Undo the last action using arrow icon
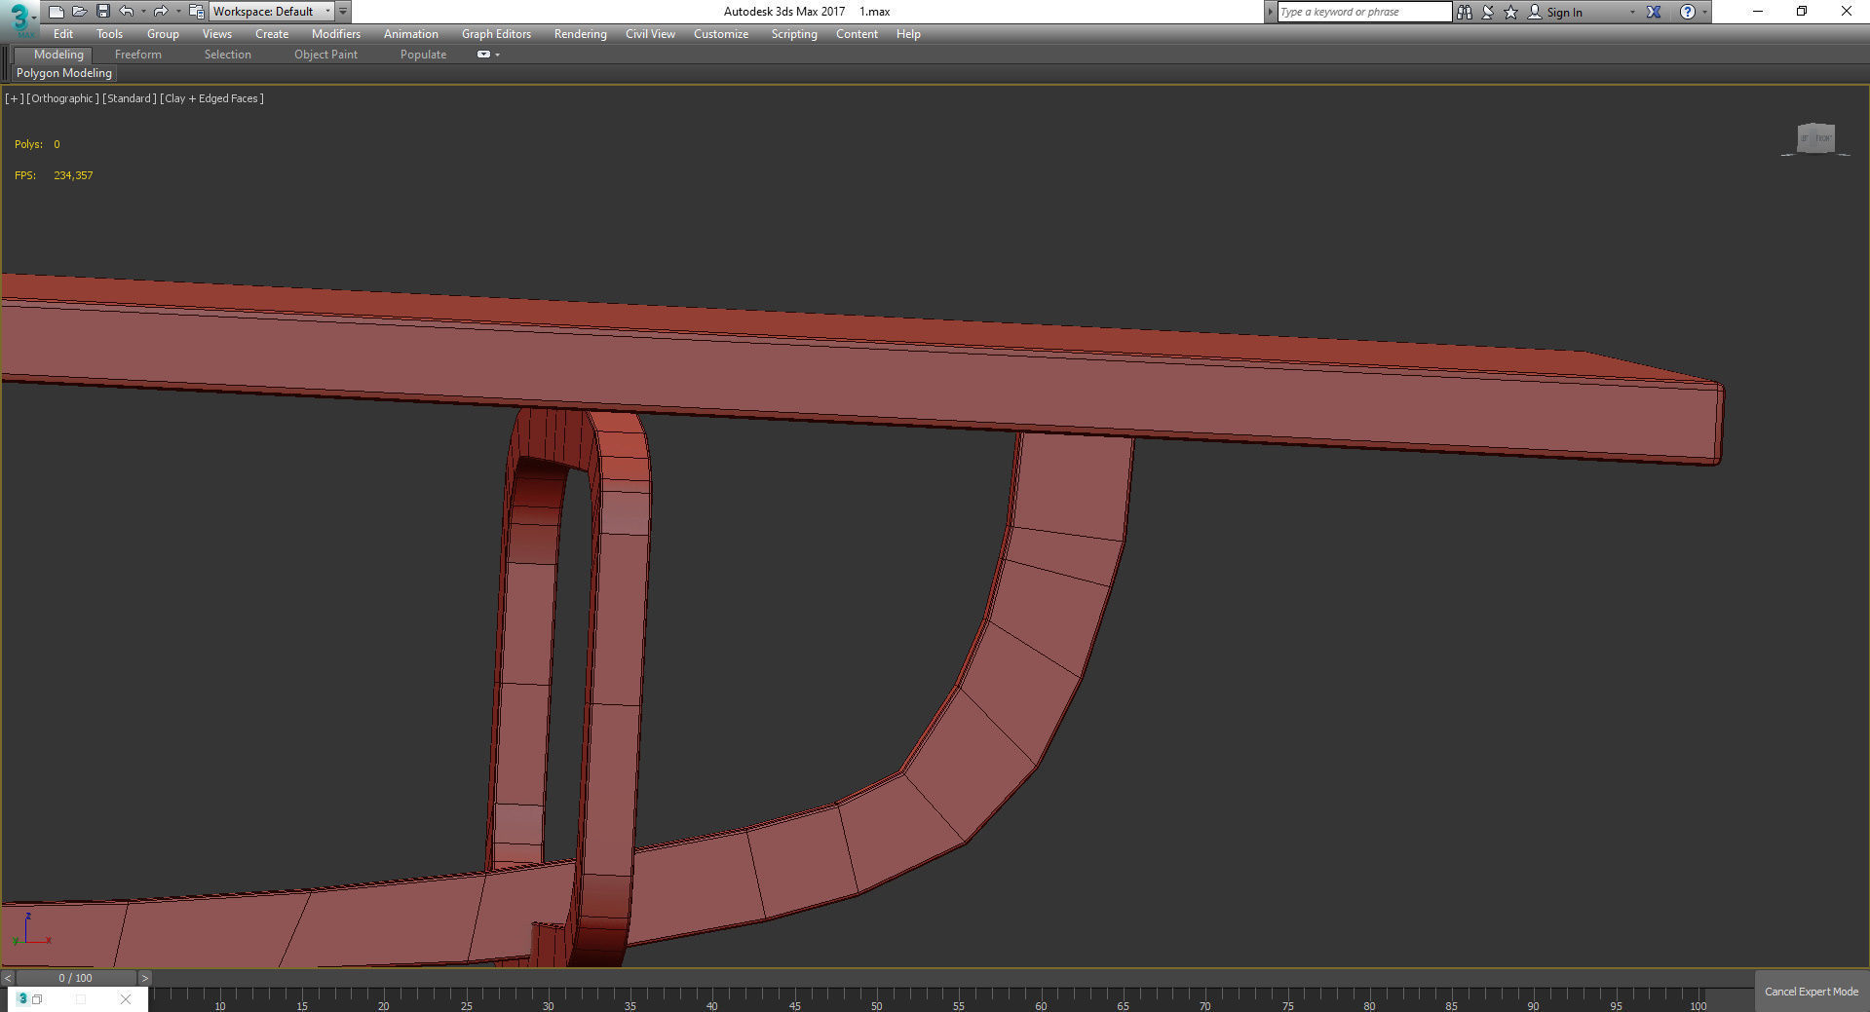The image size is (1870, 1012). tap(127, 12)
